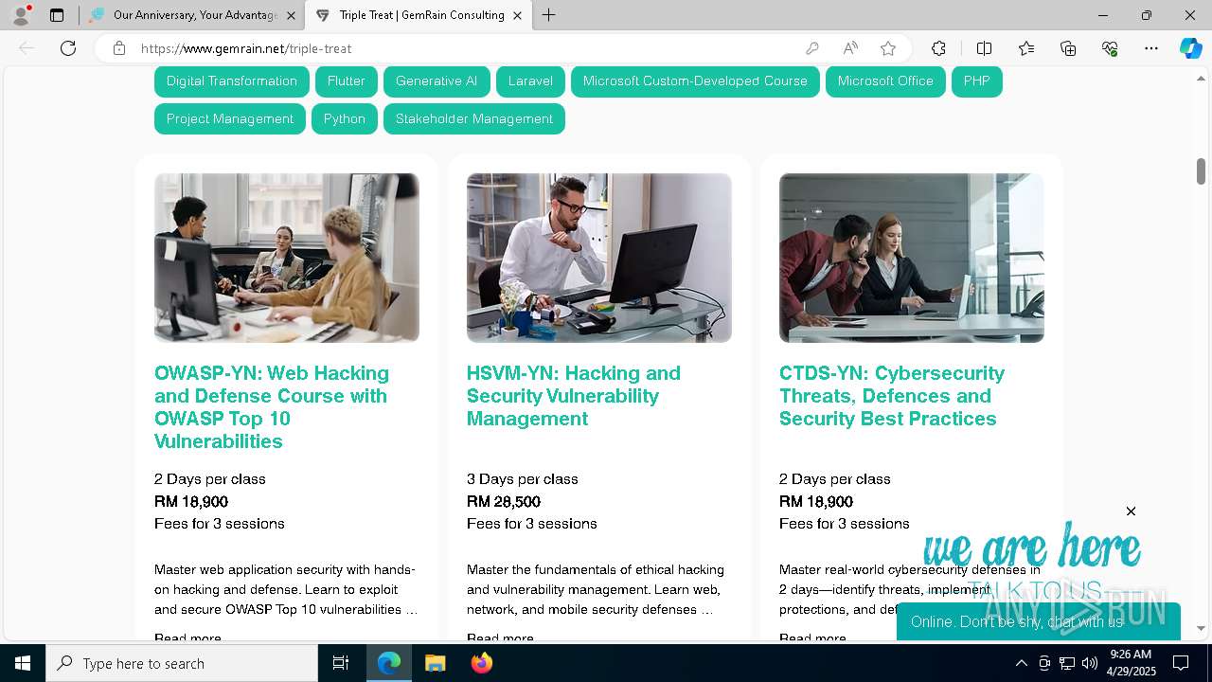Click the address bar URL
This screenshot has width=1212, height=682.
(246, 48)
